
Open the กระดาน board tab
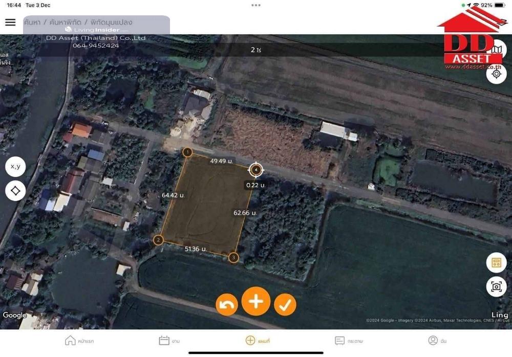tap(348, 341)
